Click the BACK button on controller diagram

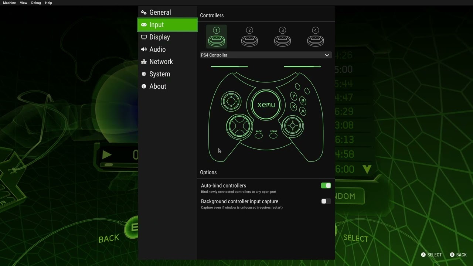(259, 136)
